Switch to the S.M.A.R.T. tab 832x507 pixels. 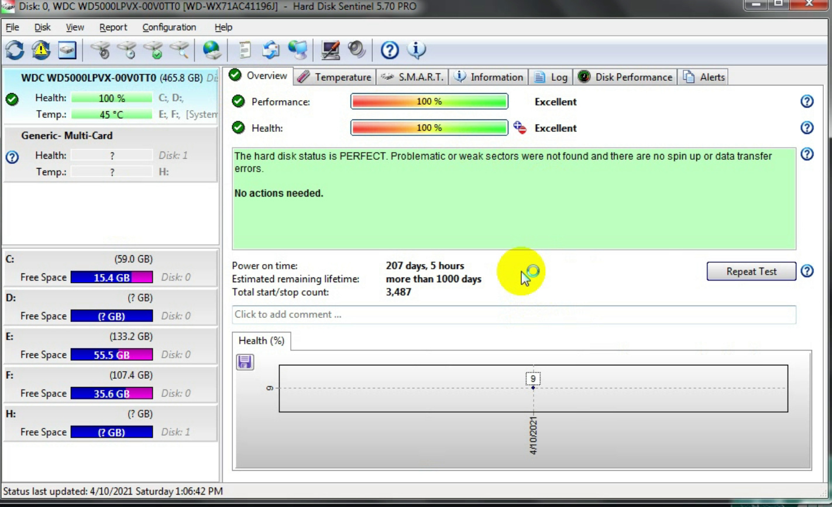(412, 77)
